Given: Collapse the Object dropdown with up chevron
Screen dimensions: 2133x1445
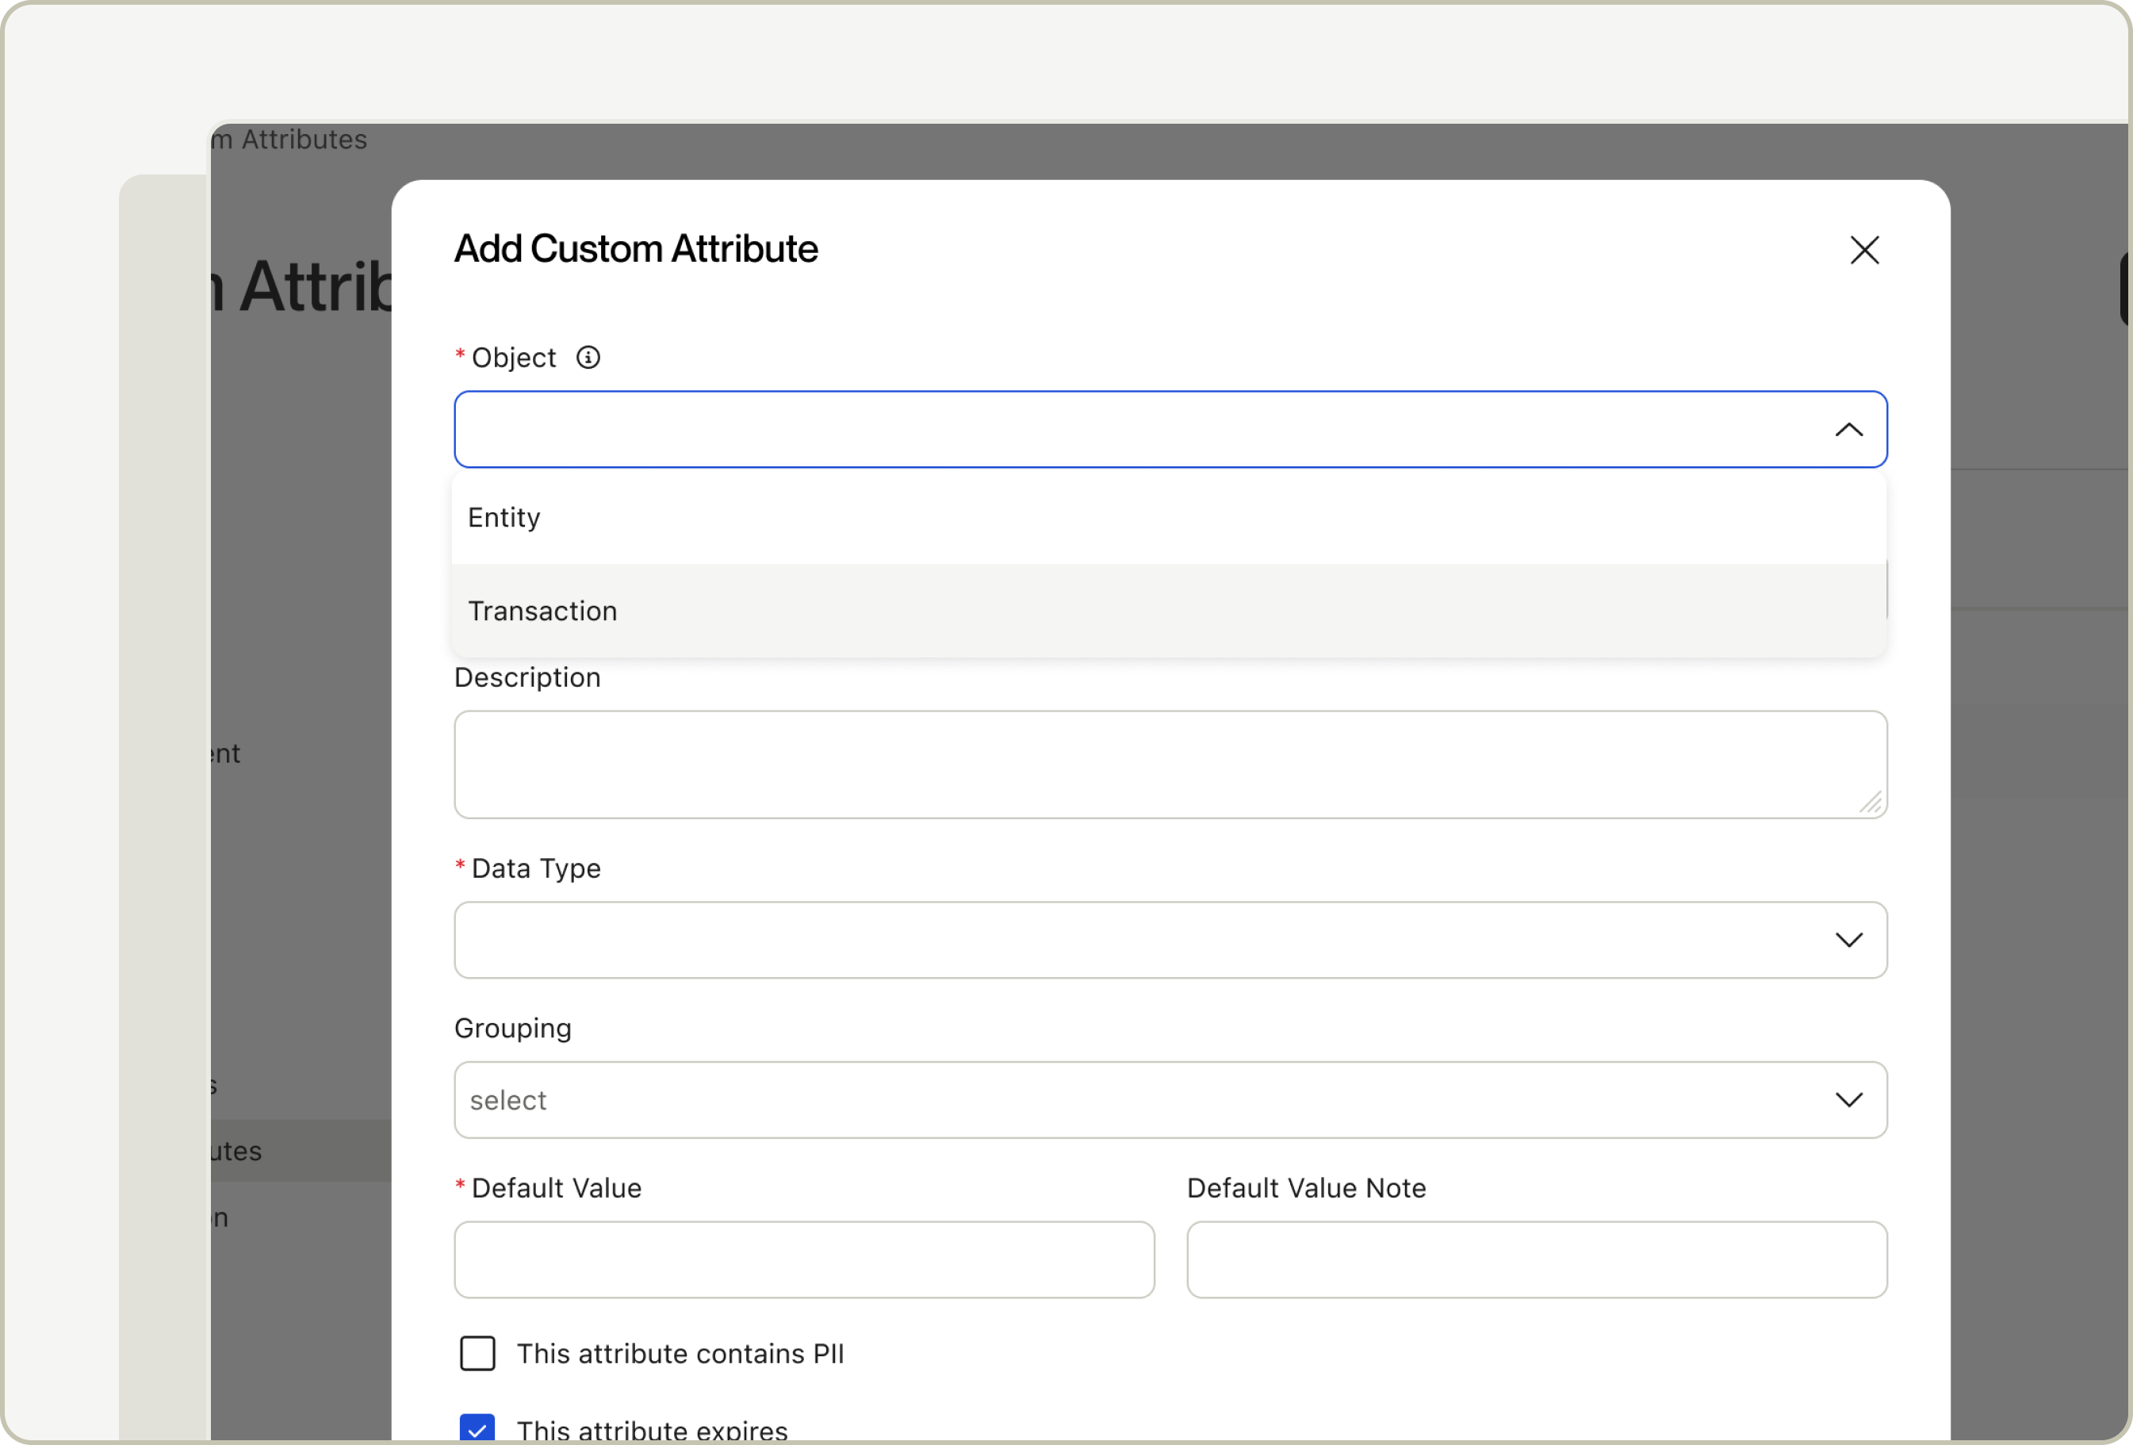Looking at the screenshot, I should 1848,430.
